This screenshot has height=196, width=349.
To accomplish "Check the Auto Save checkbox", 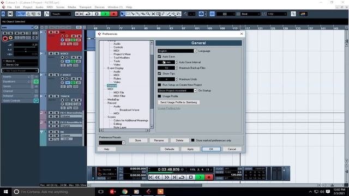I will click(159, 57).
